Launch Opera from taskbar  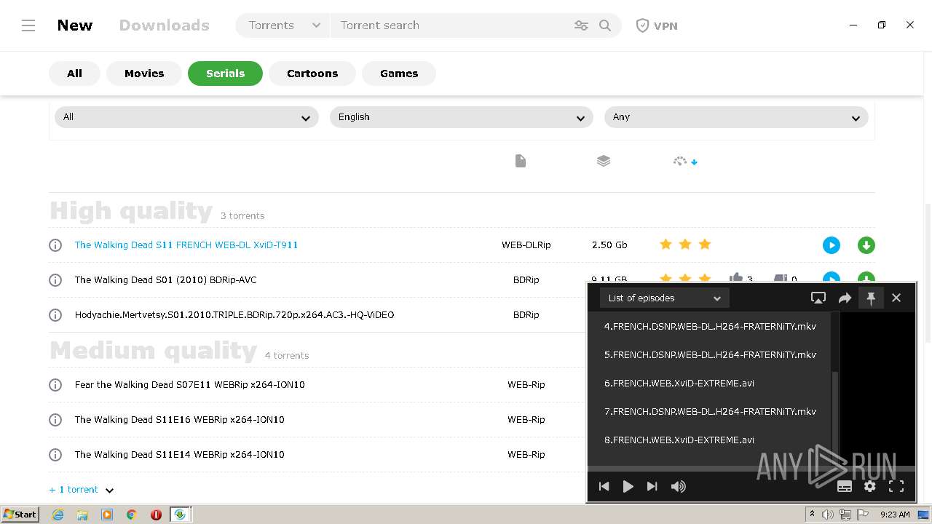156,514
